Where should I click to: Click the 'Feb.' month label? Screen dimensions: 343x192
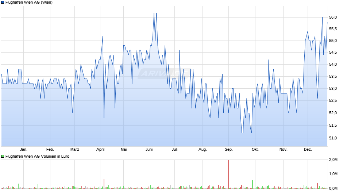point(50,149)
